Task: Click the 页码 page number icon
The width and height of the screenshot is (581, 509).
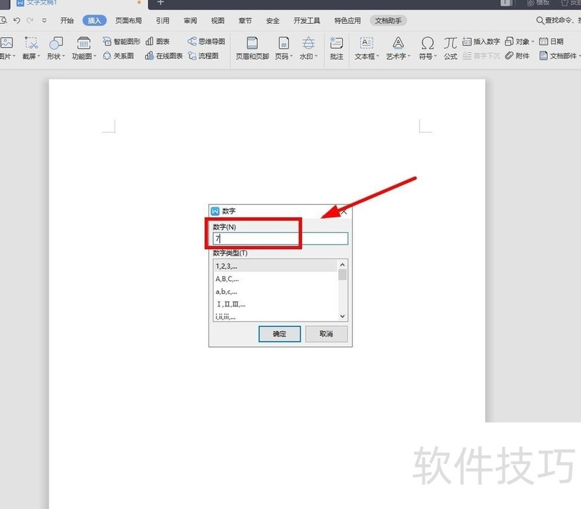Action: tap(283, 44)
